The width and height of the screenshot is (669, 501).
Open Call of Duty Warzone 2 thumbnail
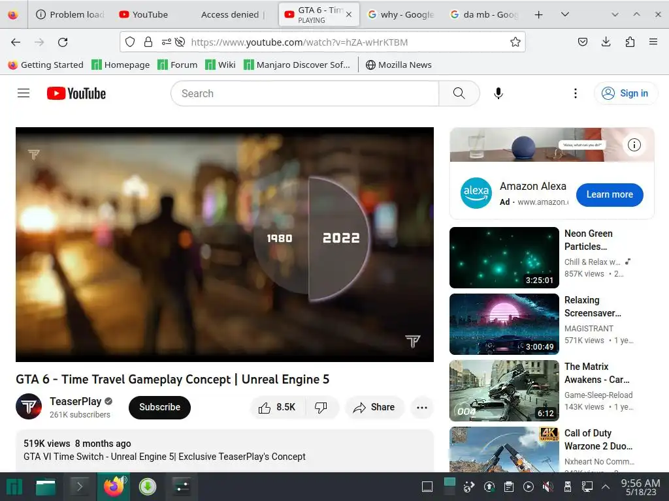pyautogui.click(x=504, y=449)
